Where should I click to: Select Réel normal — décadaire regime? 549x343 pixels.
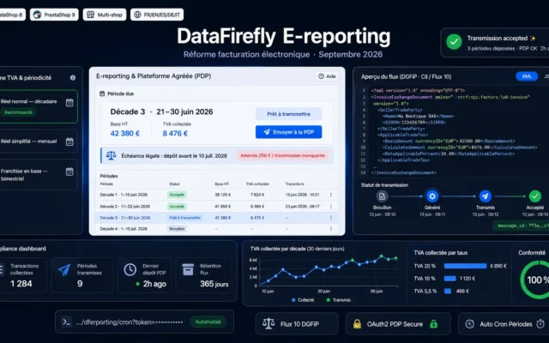coord(38,106)
